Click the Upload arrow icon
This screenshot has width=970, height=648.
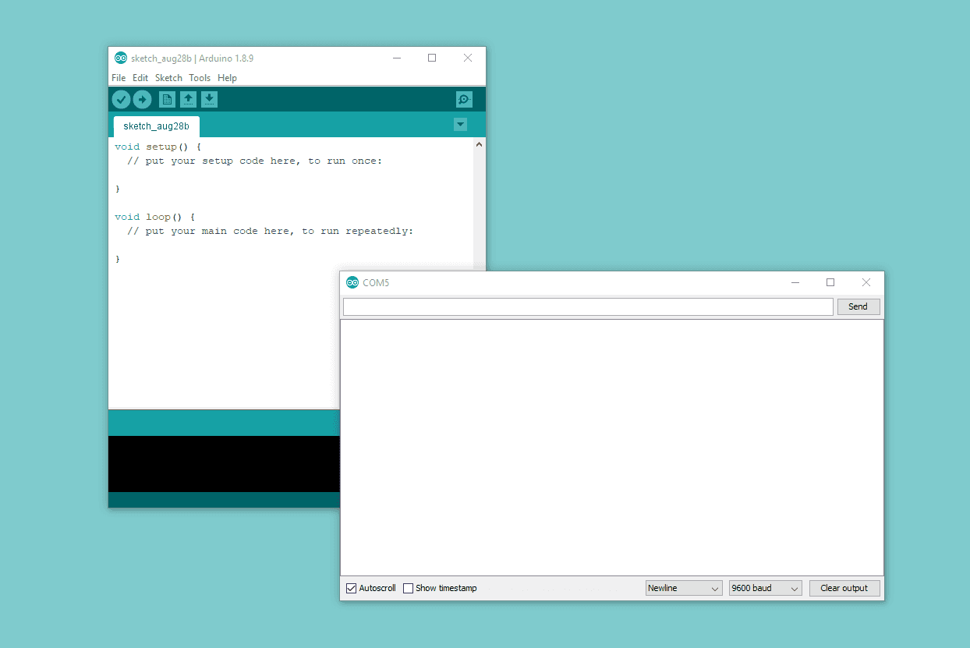142,99
